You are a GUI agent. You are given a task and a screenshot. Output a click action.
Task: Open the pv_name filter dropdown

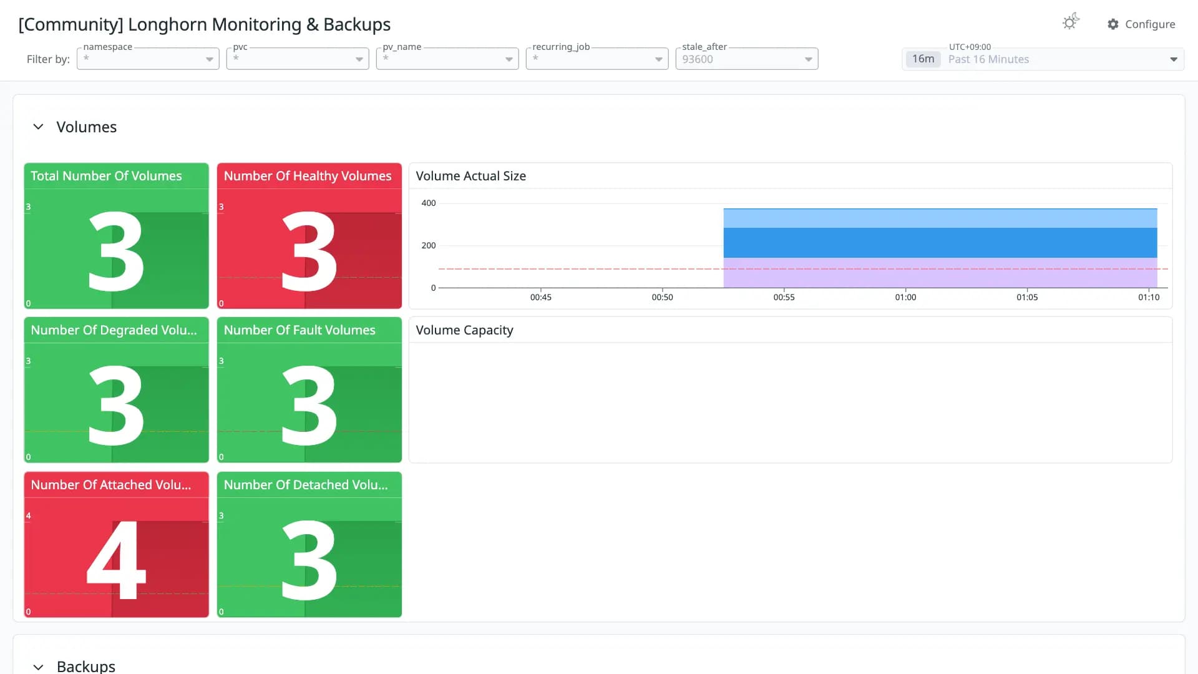pyautogui.click(x=447, y=59)
